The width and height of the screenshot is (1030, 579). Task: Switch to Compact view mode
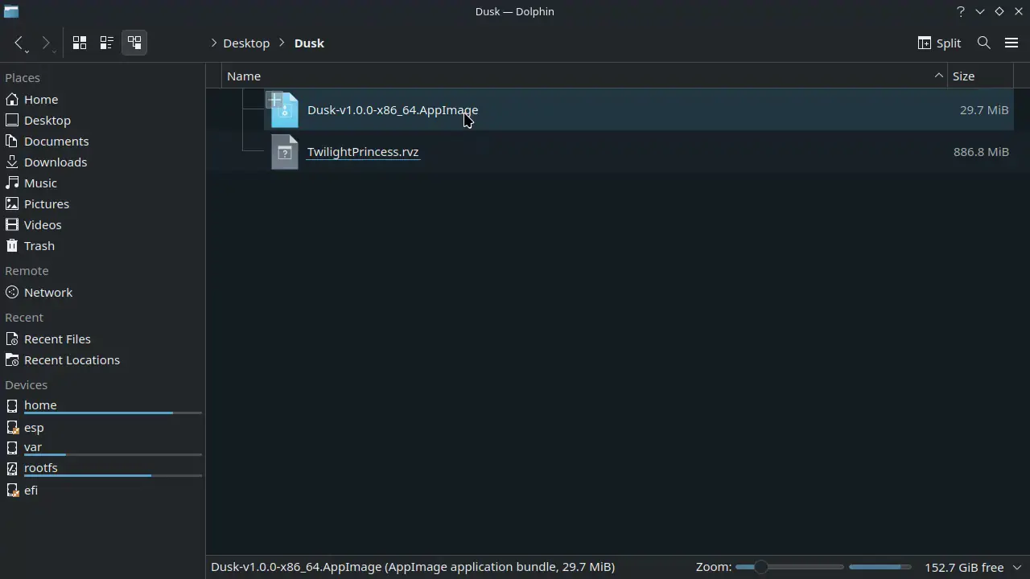coord(107,43)
